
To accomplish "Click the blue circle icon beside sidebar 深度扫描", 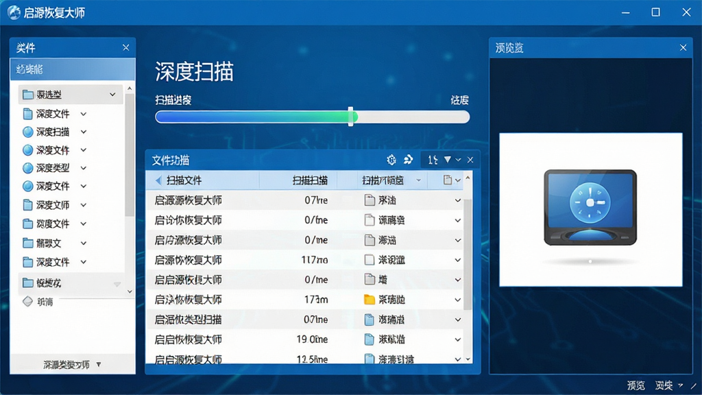I will point(27,132).
